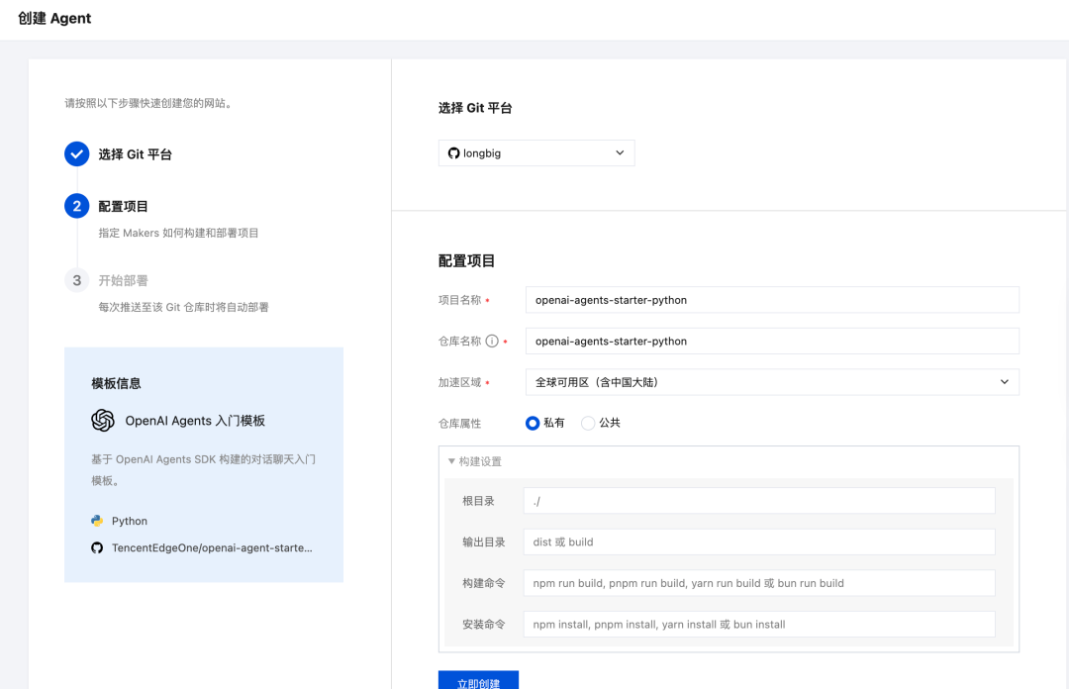1069x689 pixels.
Task: Go to step 选择 Git 平台
Action: point(135,154)
